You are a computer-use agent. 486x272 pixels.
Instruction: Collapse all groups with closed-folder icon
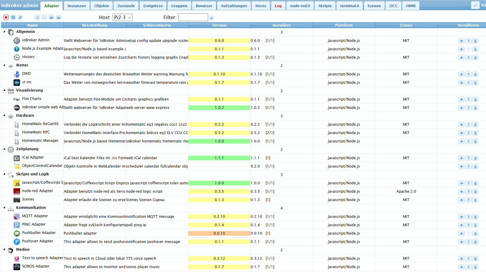[x=52, y=17]
